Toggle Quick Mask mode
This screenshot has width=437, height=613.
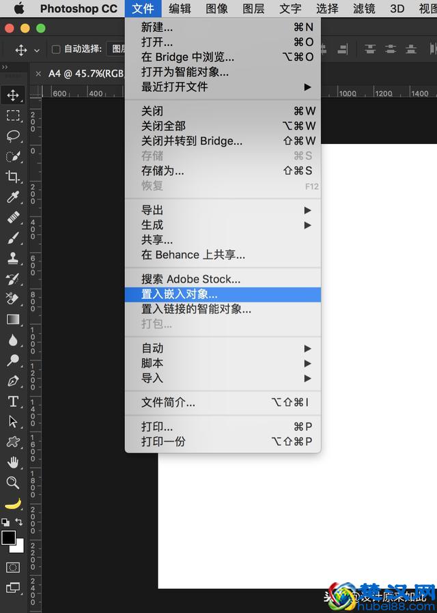[x=13, y=567]
